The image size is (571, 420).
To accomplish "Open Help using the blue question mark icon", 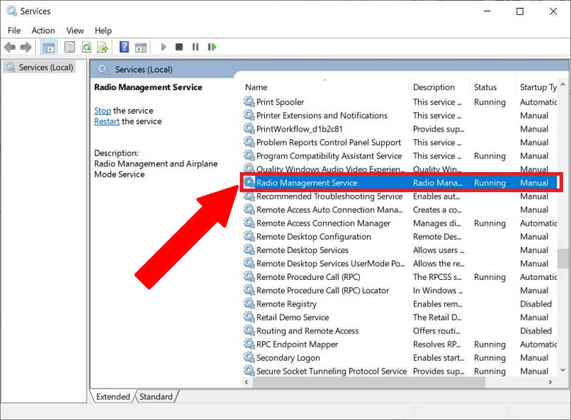I will click(x=123, y=47).
